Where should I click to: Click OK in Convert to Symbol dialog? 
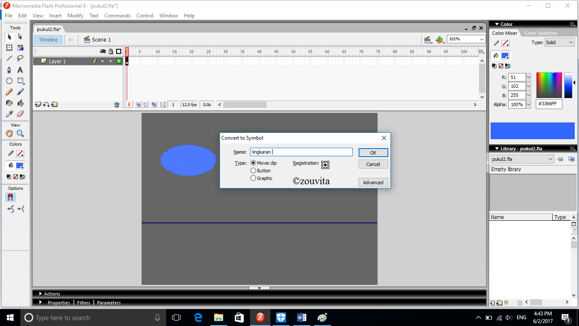pyautogui.click(x=373, y=153)
